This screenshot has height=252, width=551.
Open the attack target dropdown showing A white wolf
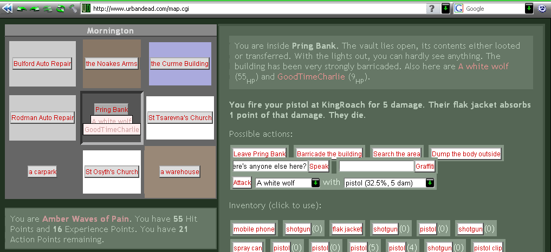[x=288, y=183]
